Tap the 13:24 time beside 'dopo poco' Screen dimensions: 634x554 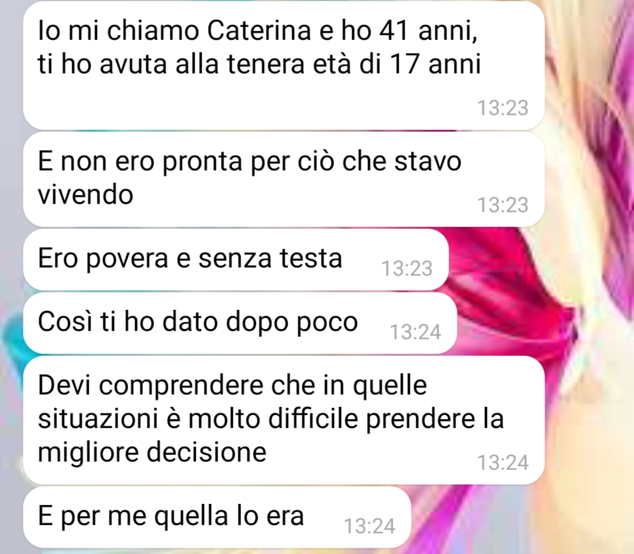click(x=415, y=332)
